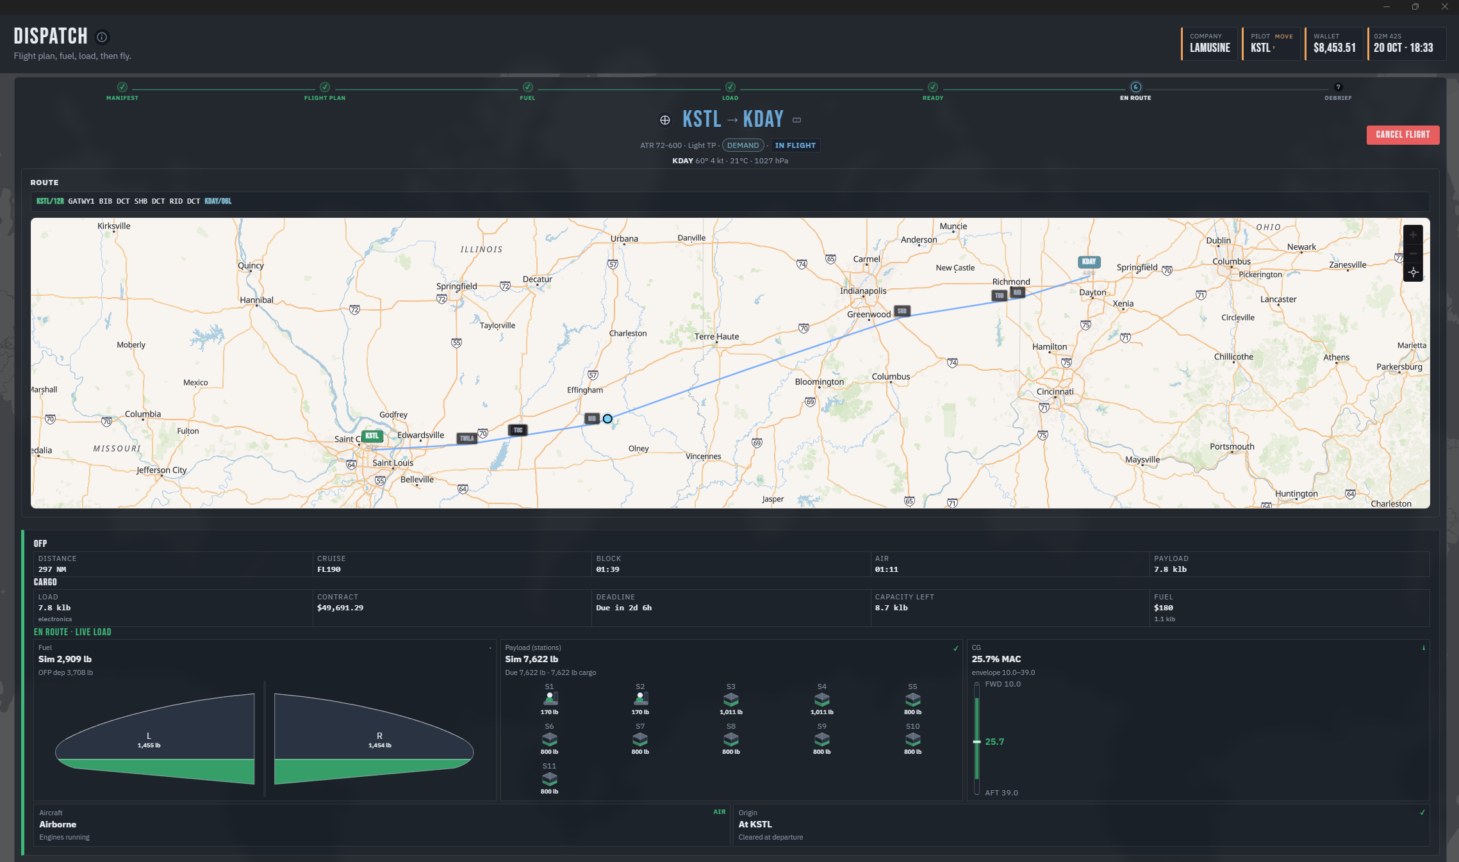Select the S11 cargo station icon
This screenshot has width=1459, height=862.
(x=550, y=779)
